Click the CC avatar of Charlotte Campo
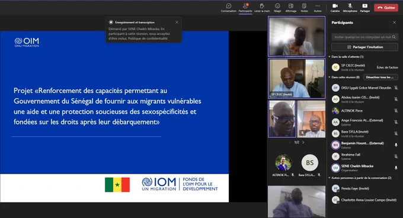The image size is (403, 218). pos(335,200)
